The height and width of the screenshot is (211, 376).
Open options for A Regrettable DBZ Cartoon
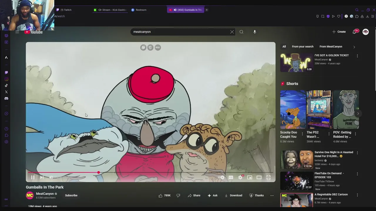pos(357,195)
